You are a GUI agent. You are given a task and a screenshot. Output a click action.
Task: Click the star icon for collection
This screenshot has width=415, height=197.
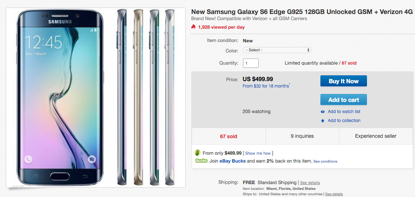[323, 121]
